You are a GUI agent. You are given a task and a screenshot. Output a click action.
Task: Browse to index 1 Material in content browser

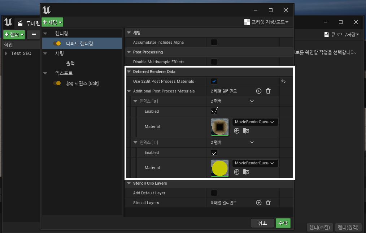[246, 172]
